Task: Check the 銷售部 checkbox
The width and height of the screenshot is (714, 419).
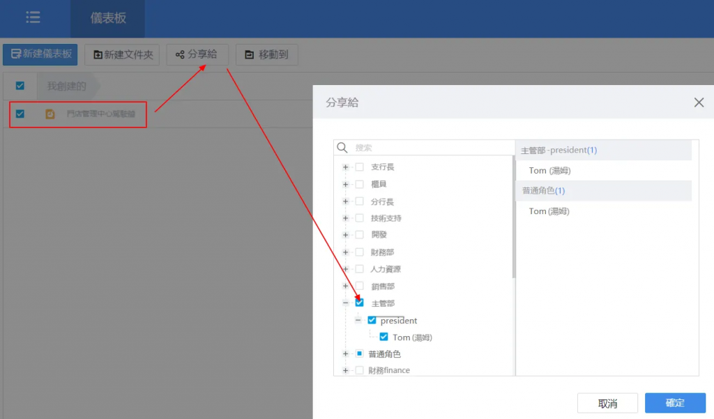Action: 359,286
